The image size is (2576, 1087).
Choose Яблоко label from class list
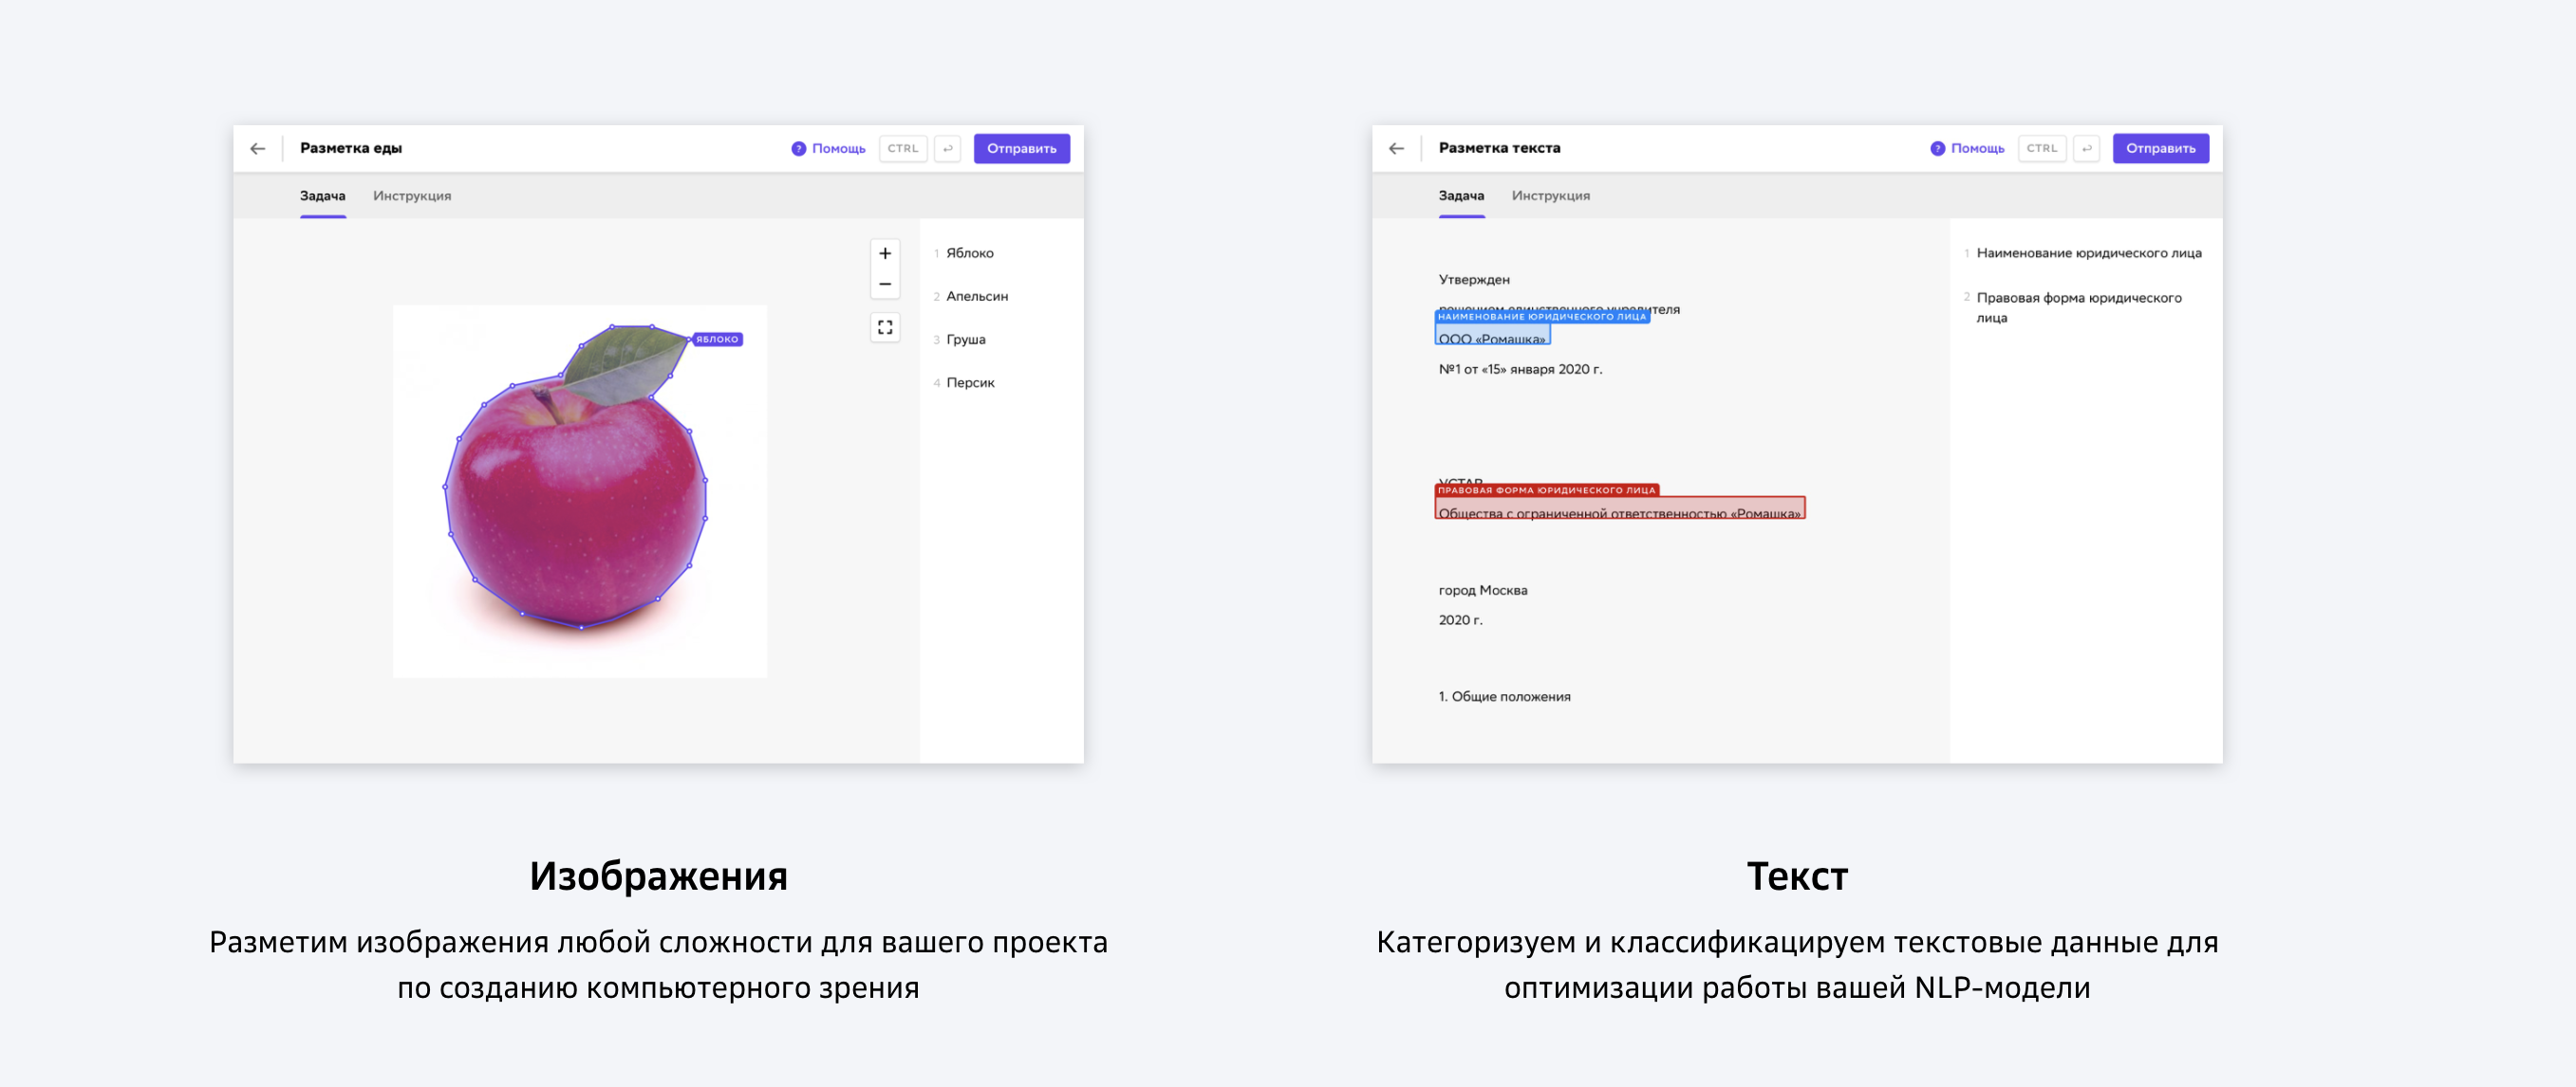coord(969,252)
